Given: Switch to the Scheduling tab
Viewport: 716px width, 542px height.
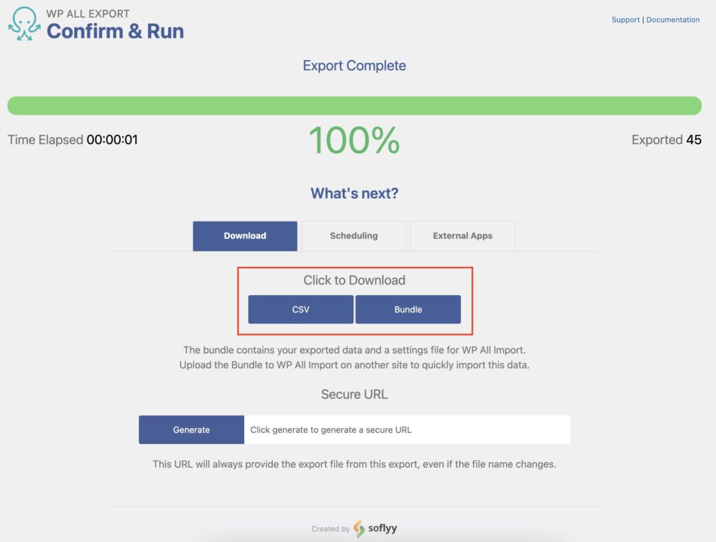Looking at the screenshot, I should 353,236.
